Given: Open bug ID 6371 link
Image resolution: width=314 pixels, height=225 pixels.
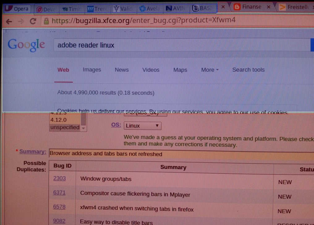Looking at the screenshot, I should click(x=59, y=193).
